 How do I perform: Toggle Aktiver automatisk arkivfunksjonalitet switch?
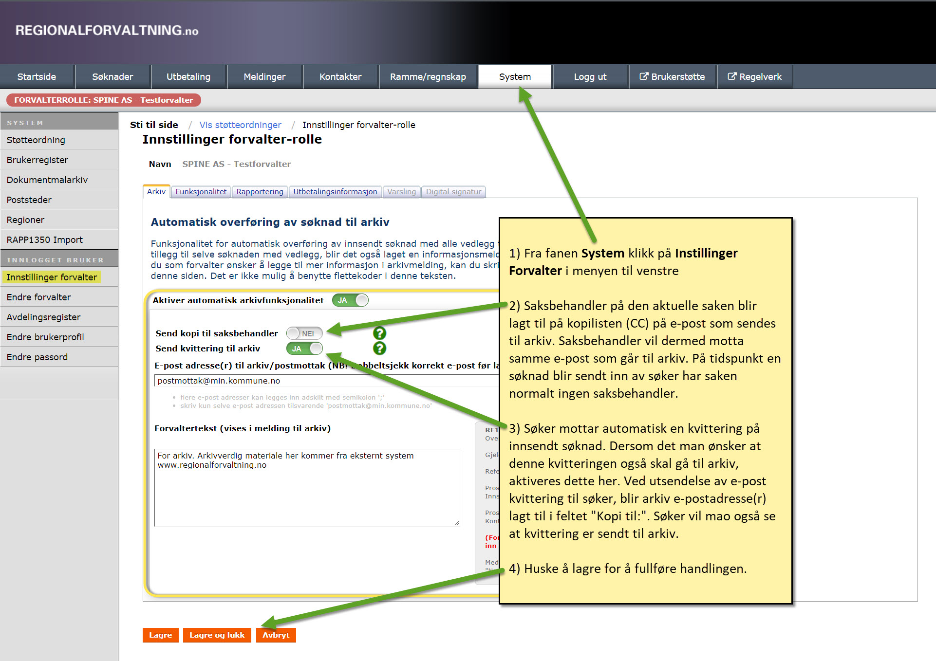point(350,300)
